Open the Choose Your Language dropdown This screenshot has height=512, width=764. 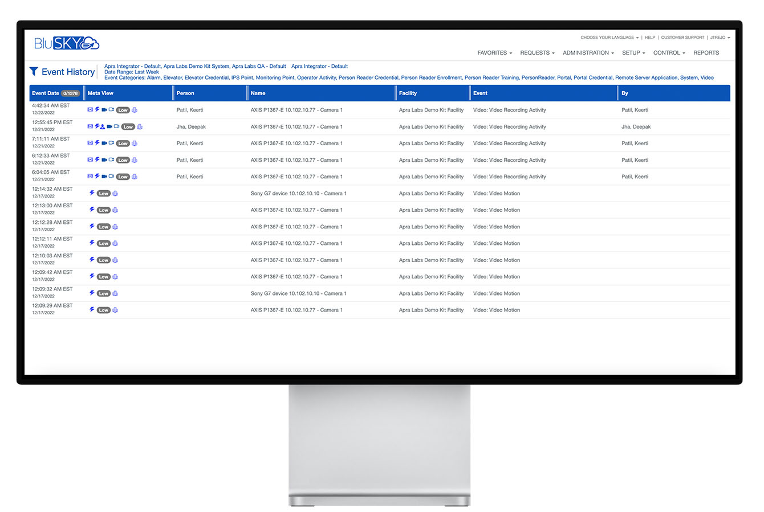click(609, 38)
